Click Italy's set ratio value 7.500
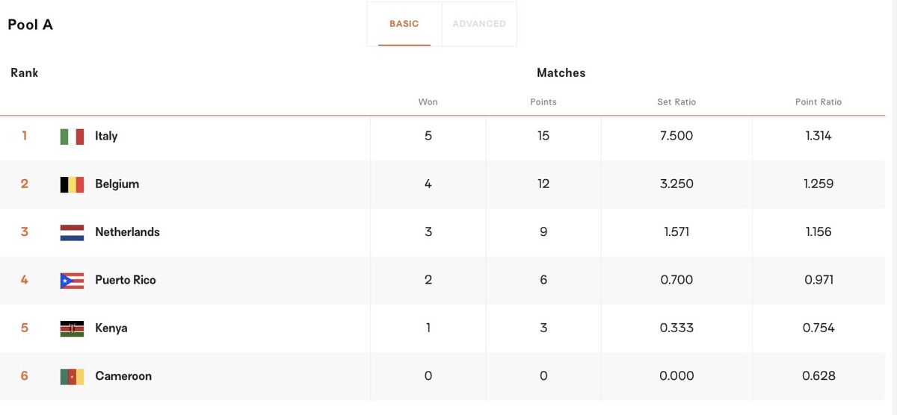 (x=676, y=136)
